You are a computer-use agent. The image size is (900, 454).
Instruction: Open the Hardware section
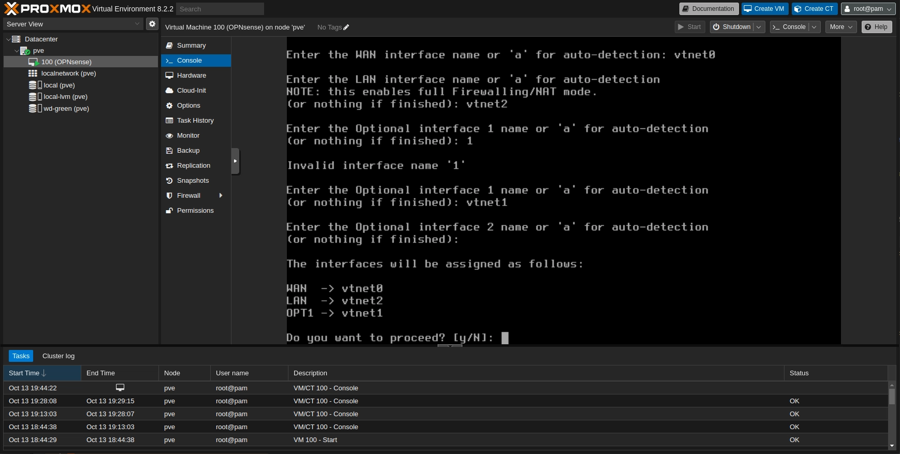(196, 76)
